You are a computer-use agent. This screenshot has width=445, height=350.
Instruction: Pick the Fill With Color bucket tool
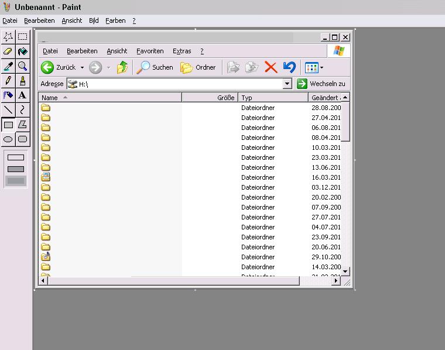pyautogui.click(x=22, y=51)
